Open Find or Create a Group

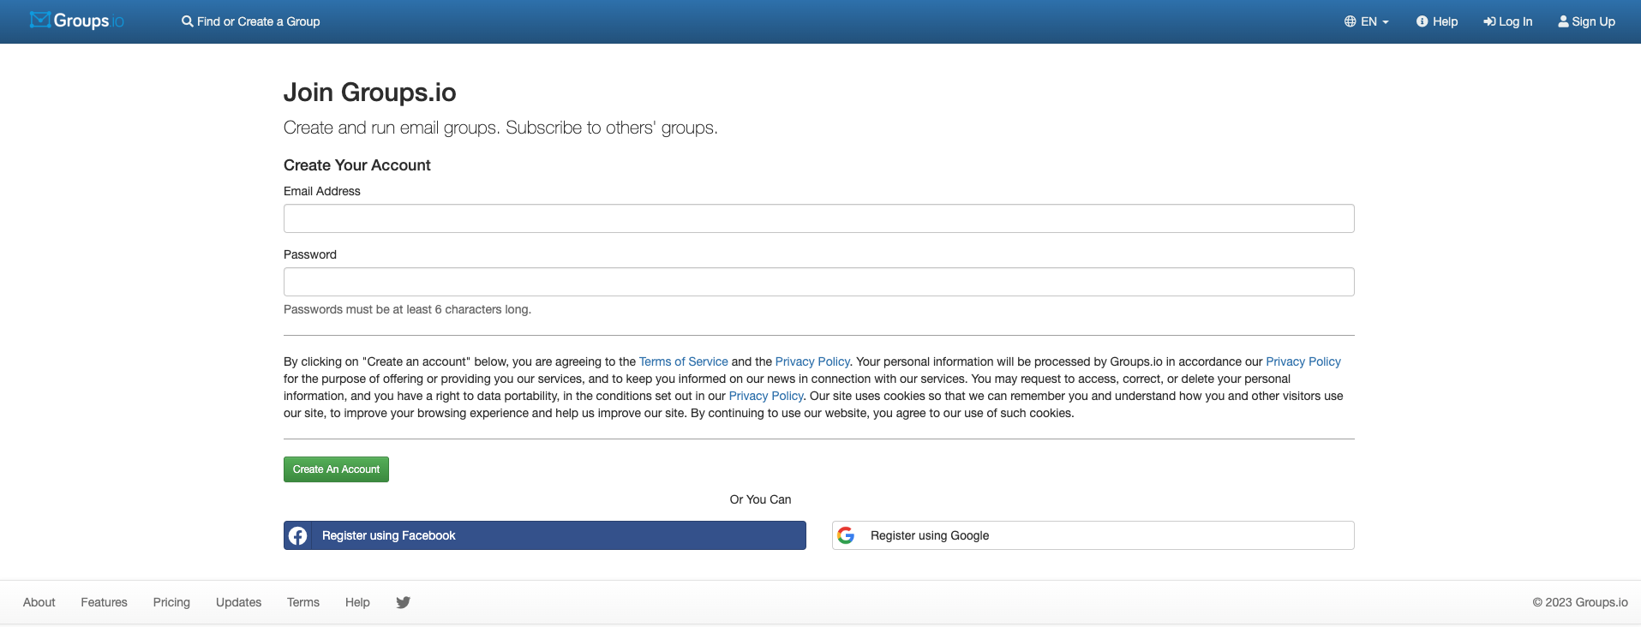[250, 21]
